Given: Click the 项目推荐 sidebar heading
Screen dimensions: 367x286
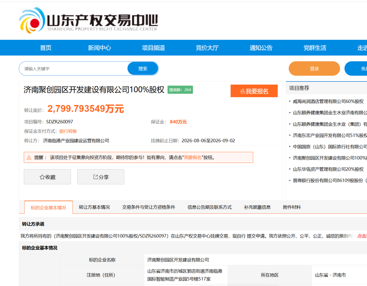Looking at the screenshot, I should [x=299, y=88].
